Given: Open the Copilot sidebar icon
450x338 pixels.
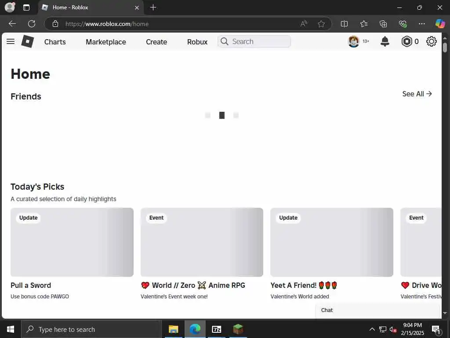Looking at the screenshot, I should pyautogui.click(x=440, y=24).
